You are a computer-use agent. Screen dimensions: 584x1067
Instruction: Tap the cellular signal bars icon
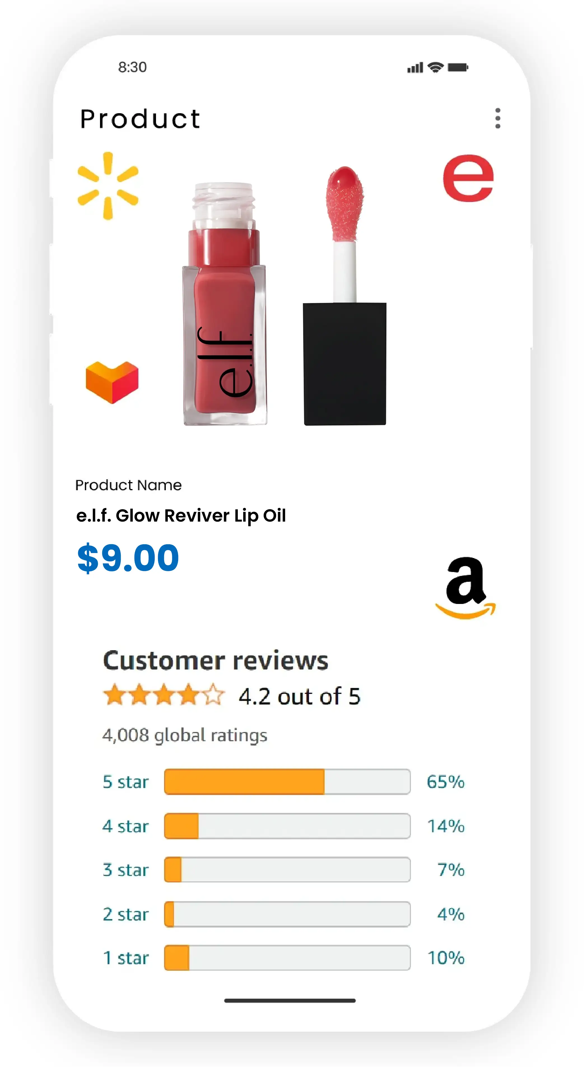pos(415,68)
